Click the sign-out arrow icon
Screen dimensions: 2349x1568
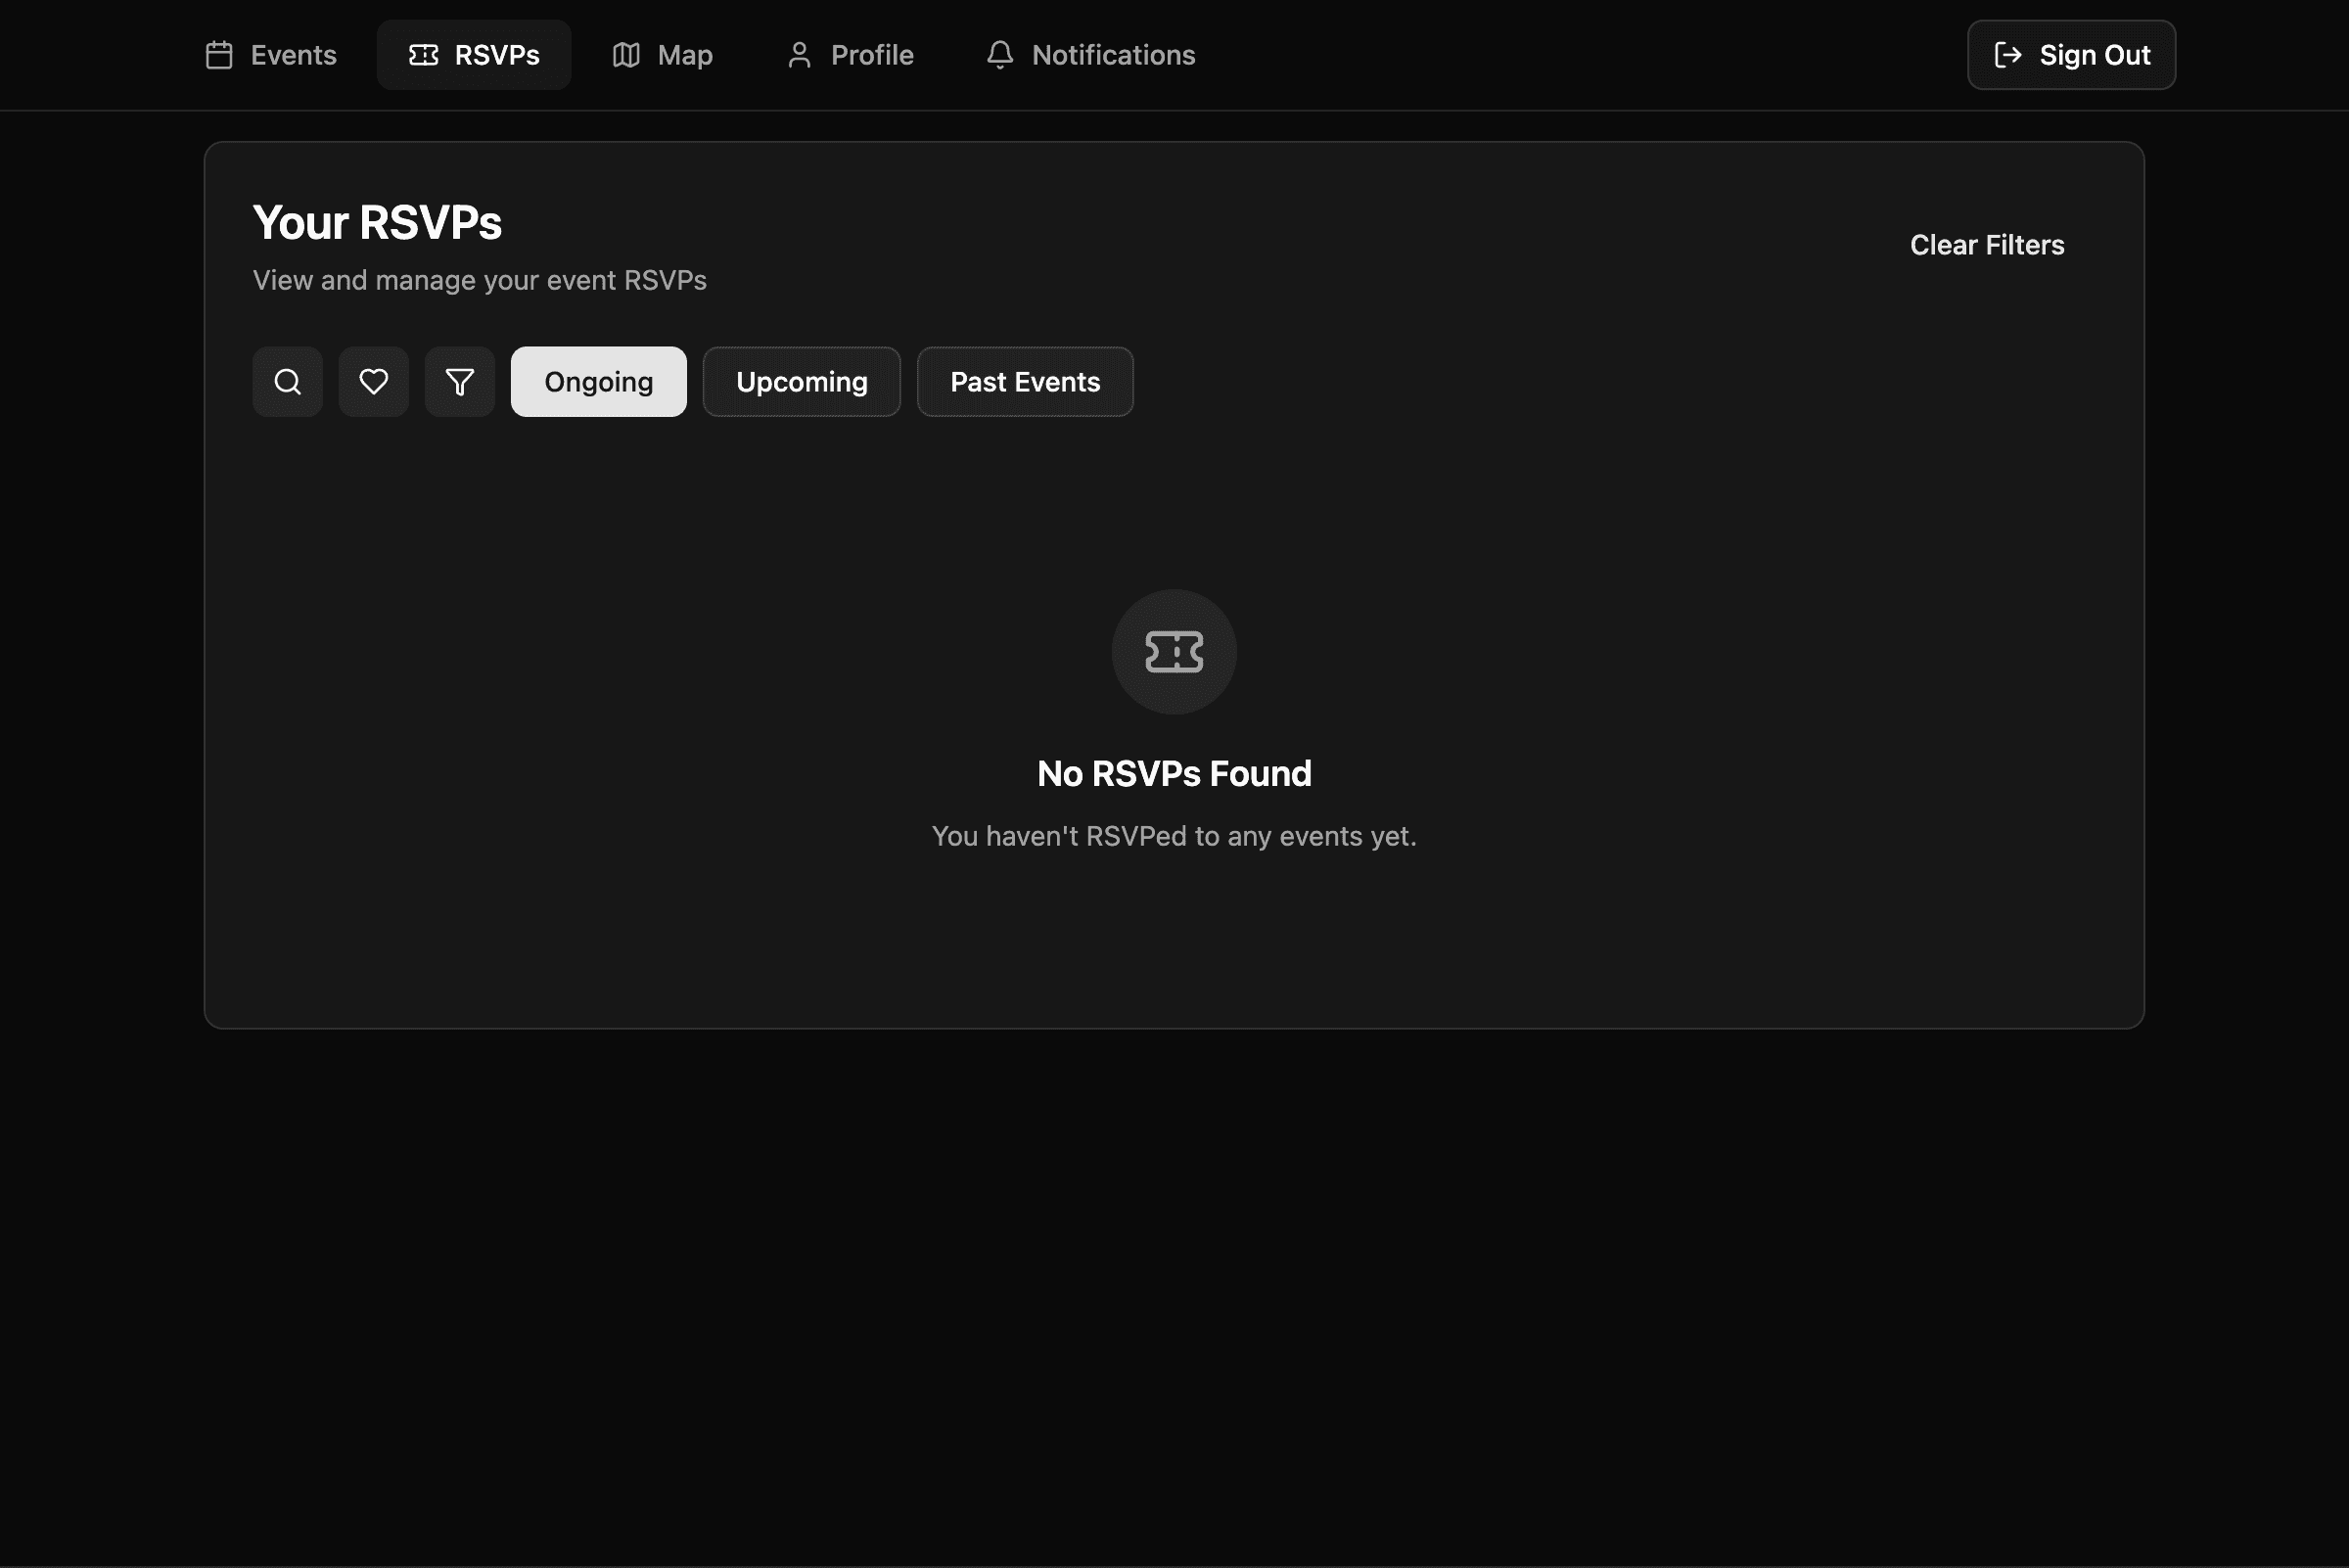[x=2008, y=55]
